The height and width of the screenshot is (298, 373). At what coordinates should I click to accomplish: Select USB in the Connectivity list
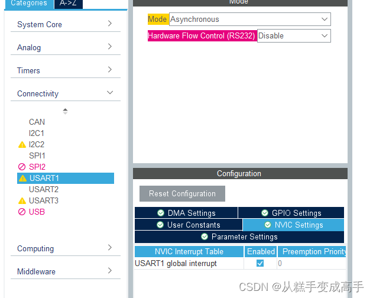37,212
